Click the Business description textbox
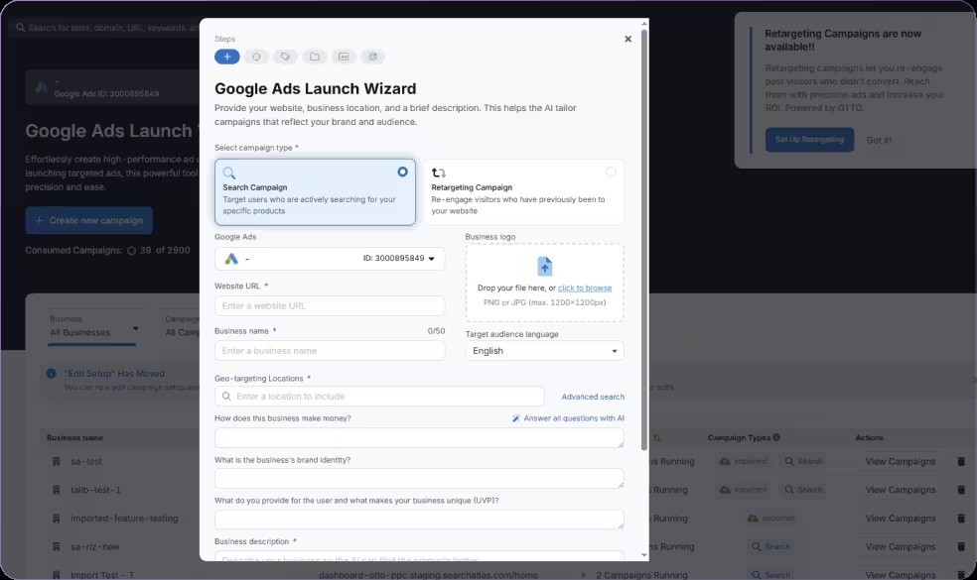The height and width of the screenshot is (580, 977). (419, 555)
